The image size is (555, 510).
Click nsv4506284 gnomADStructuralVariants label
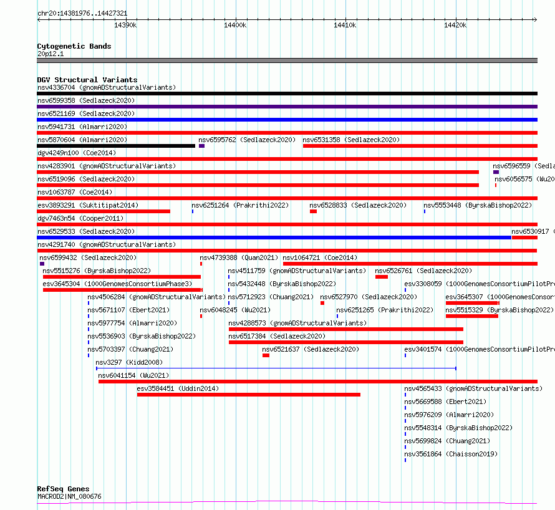(x=157, y=297)
